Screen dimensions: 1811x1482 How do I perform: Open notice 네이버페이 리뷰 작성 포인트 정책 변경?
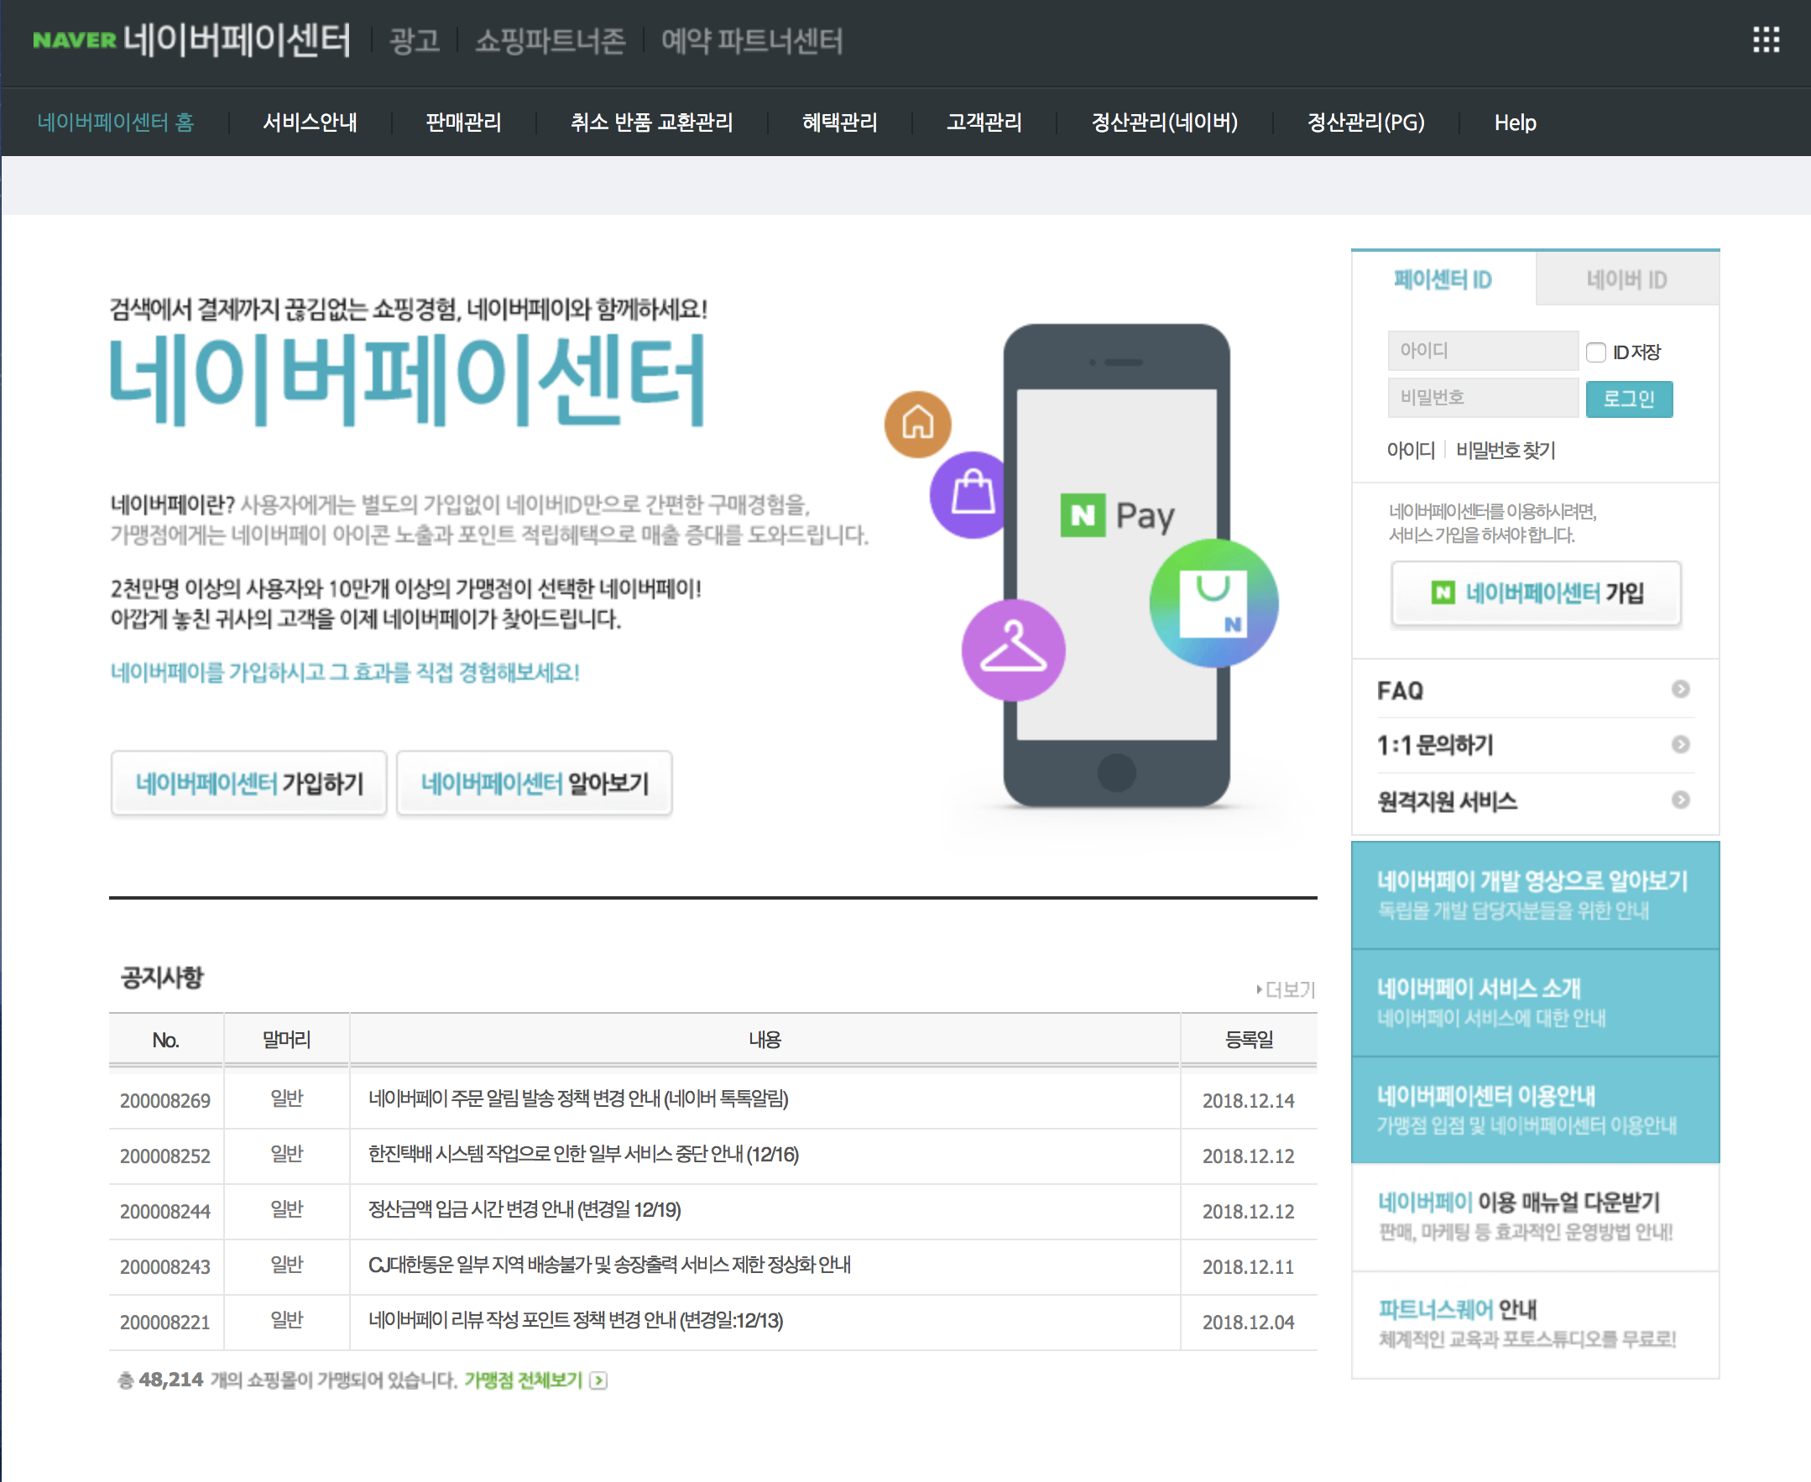pyautogui.click(x=576, y=1321)
